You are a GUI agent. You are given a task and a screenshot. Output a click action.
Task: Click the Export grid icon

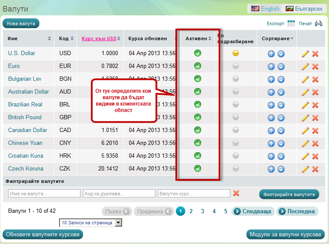pyautogui.click(x=291, y=24)
